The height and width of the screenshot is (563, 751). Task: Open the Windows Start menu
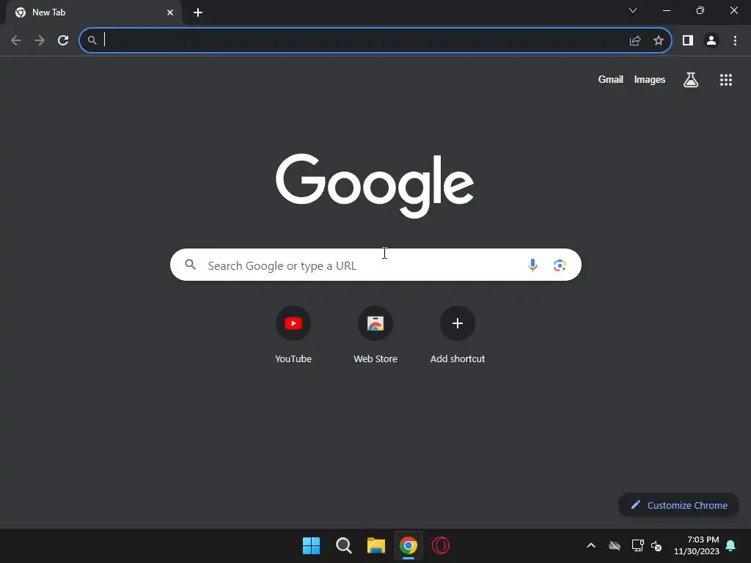coord(311,545)
